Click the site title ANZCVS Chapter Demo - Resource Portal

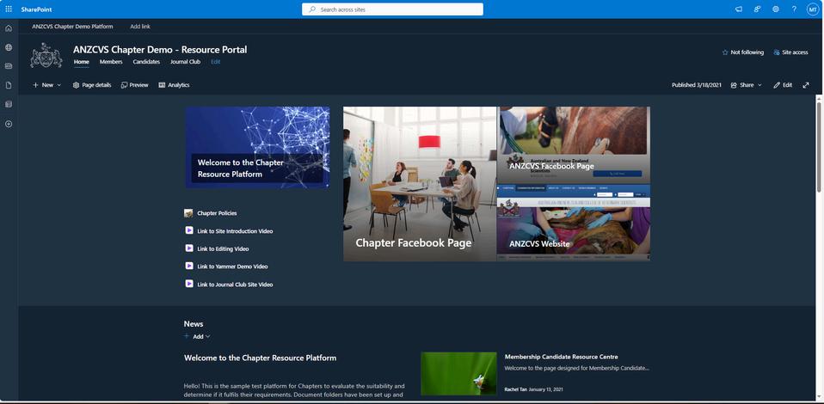(x=160, y=50)
